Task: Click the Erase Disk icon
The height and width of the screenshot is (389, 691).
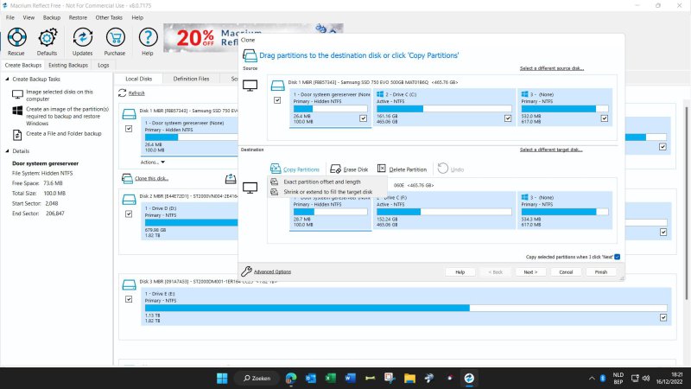Action: (335, 169)
